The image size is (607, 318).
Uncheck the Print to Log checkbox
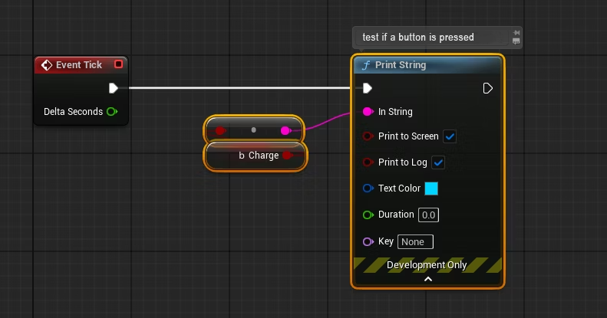click(438, 162)
